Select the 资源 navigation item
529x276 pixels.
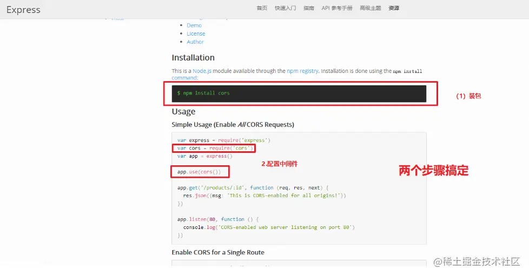tap(394, 8)
